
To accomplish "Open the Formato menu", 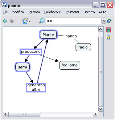I will click(x=34, y=12).
